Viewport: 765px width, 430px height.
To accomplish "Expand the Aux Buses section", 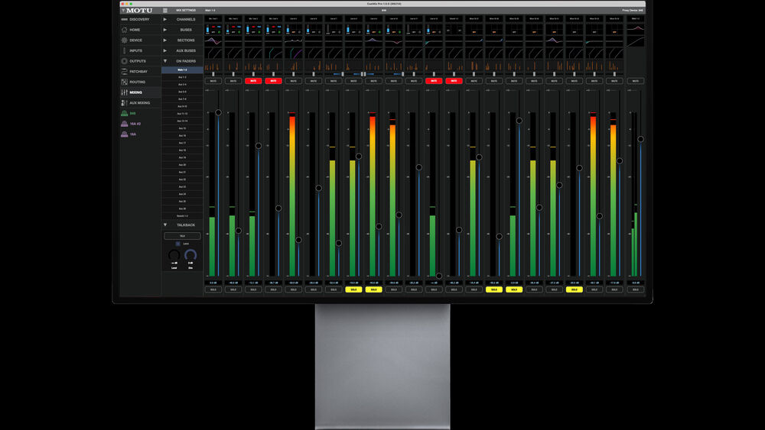I will click(x=185, y=50).
